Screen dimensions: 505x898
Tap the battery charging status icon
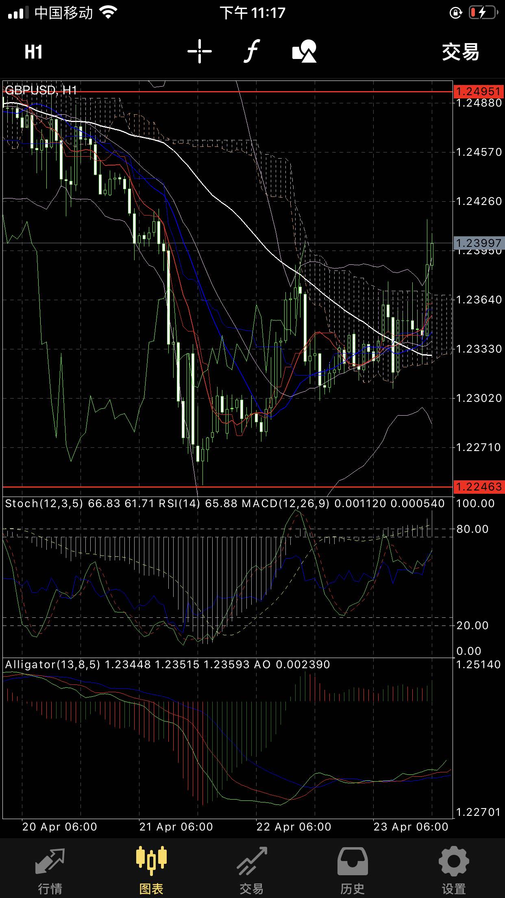click(483, 13)
